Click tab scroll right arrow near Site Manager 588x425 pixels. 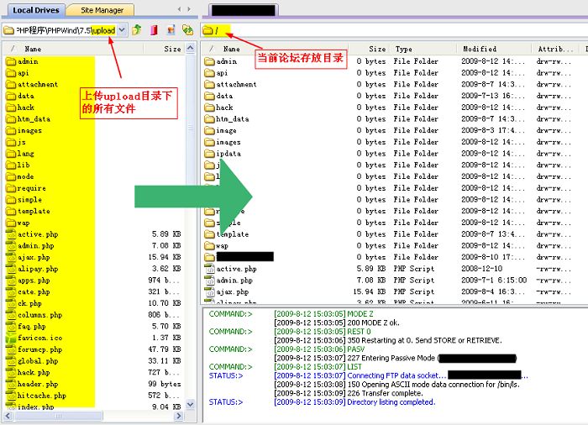coord(189,9)
